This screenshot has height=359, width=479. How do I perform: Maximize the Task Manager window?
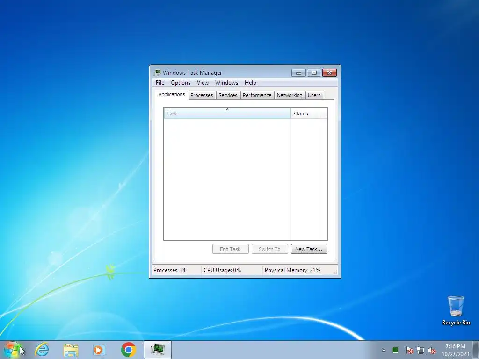[x=314, y=72]
